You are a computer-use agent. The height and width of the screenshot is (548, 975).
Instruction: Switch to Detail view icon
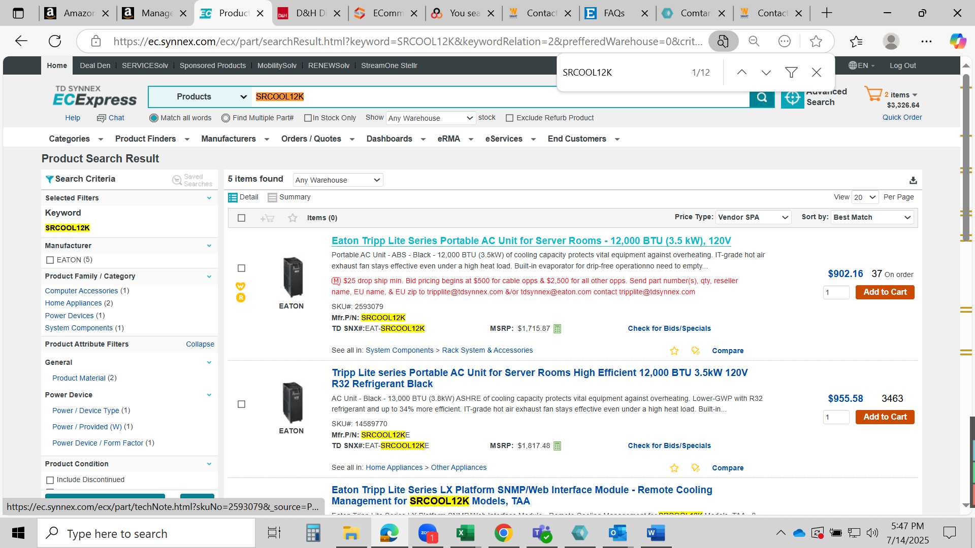tap(233, 197)
